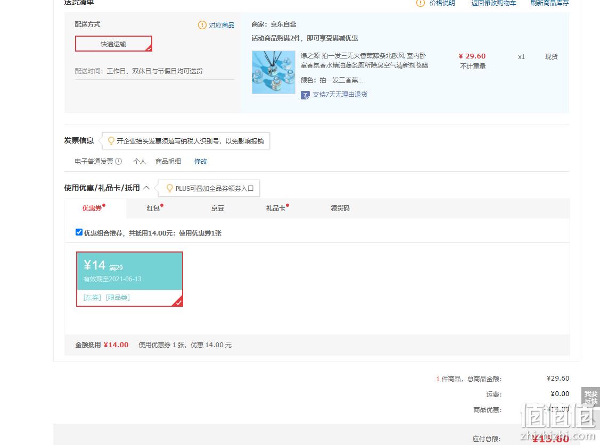Click the 对应商品 exclamation icon
The height and width of the screenshot is (445, 600).
click(202, 25)
